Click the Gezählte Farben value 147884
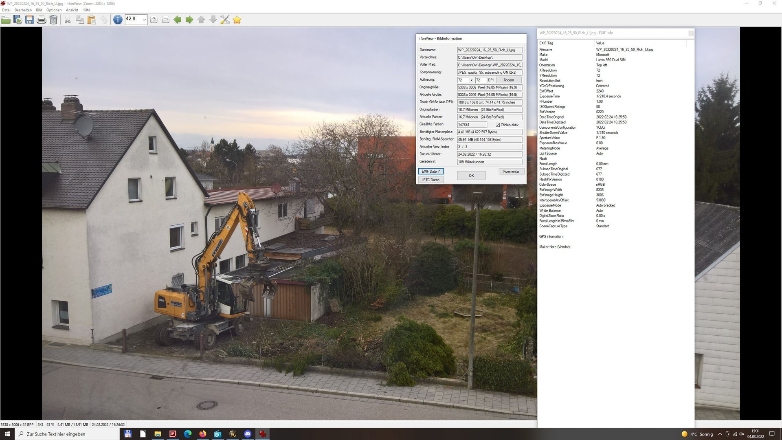 coord(472,125)
